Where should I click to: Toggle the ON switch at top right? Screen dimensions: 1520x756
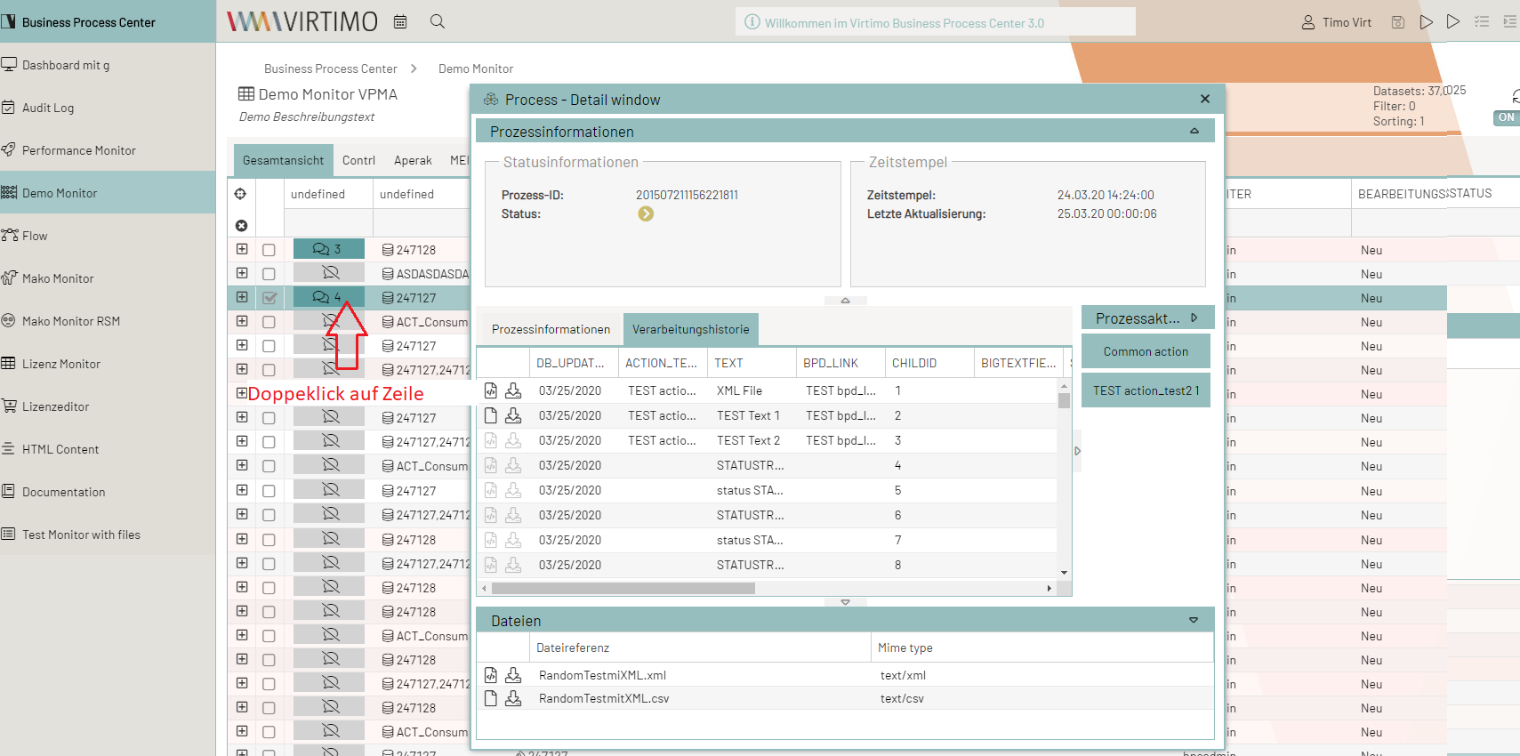click(x=1506, y=117)
